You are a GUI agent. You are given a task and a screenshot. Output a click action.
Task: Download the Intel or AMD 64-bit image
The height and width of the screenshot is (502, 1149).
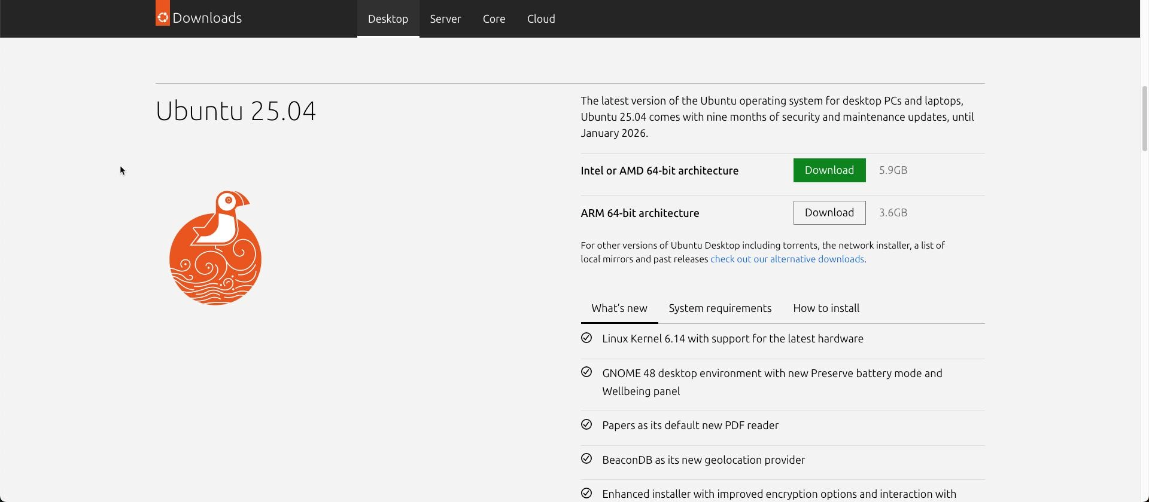pyautogui.click(x=829, y=170)
